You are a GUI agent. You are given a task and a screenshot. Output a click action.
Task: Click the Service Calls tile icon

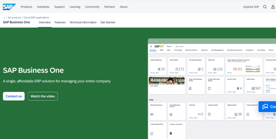(238, 88)
